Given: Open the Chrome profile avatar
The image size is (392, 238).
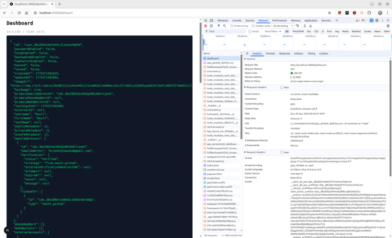Looking at the screenshot, I should click(380, 13).
